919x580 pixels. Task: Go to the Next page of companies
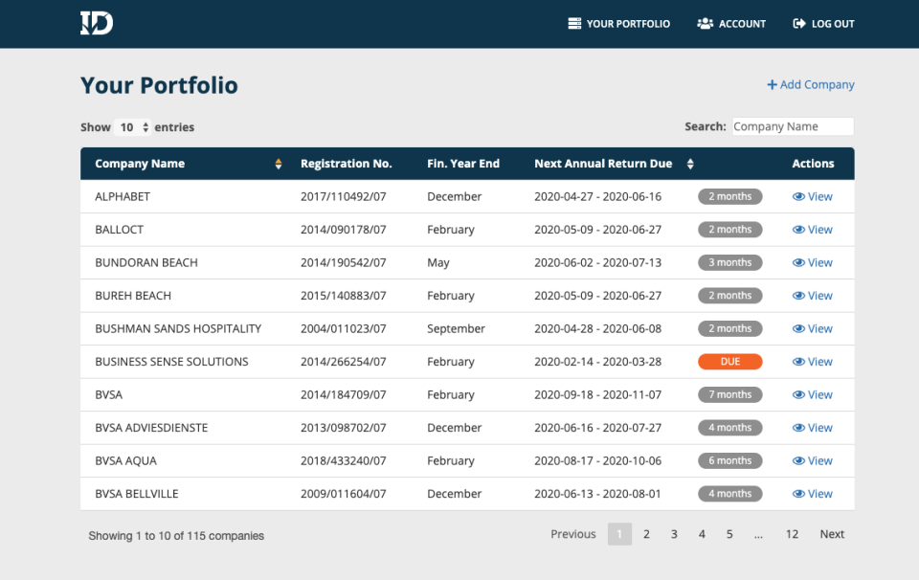[831, 534]
